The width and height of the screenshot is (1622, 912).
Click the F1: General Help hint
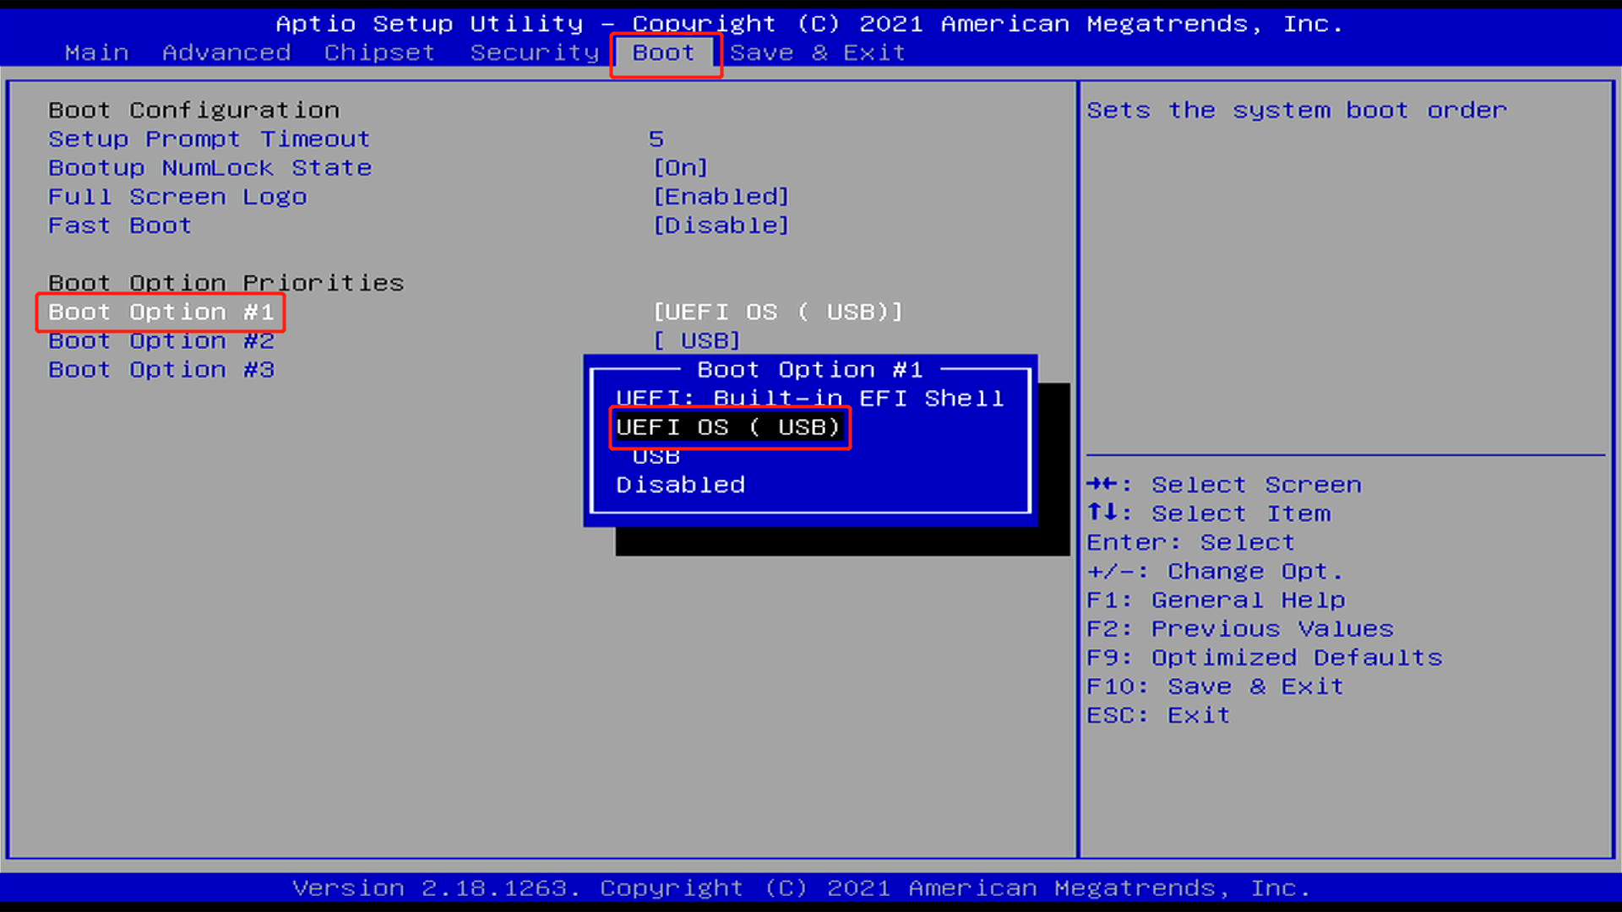[x=1216, y=600]
